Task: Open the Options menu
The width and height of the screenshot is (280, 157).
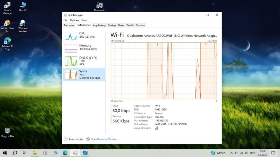Action: [x=74, y=20]
